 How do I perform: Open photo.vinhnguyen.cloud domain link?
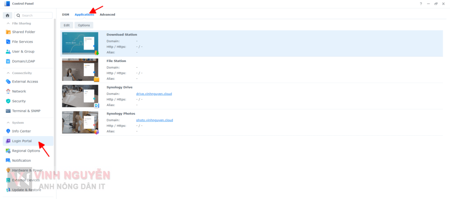coord(154,120)
